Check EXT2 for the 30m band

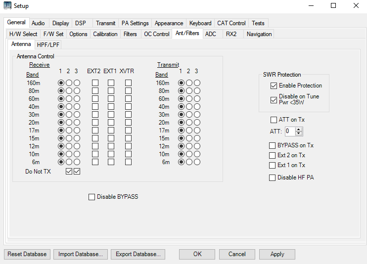(x=95, y=115)
